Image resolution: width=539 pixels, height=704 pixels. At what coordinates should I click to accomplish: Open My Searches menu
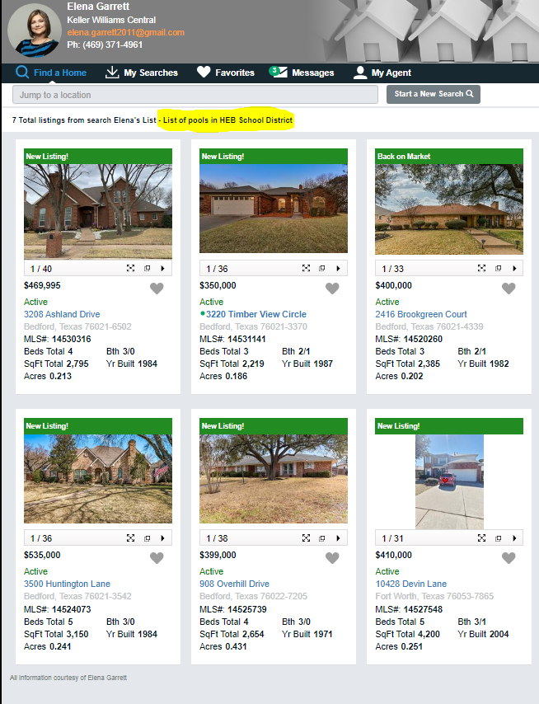(142, 73)
